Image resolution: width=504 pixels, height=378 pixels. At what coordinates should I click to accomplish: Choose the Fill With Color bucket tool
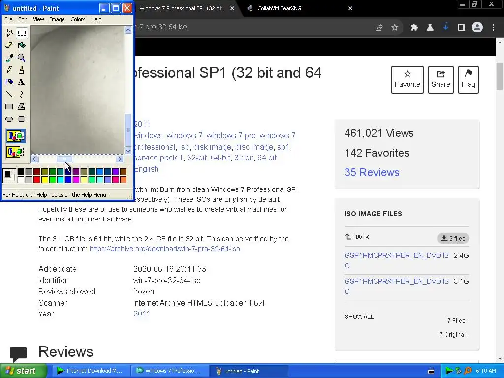click(22, 45)
